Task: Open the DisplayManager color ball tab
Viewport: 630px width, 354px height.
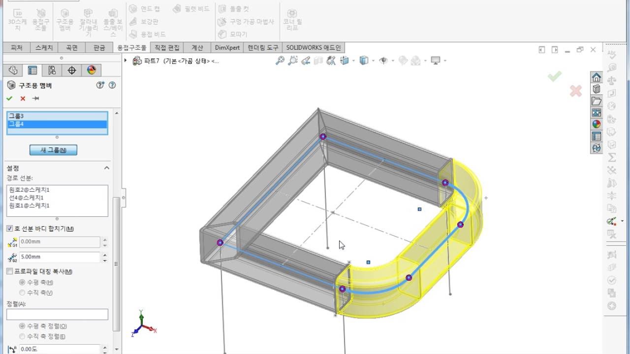Action: click(91, 70)
